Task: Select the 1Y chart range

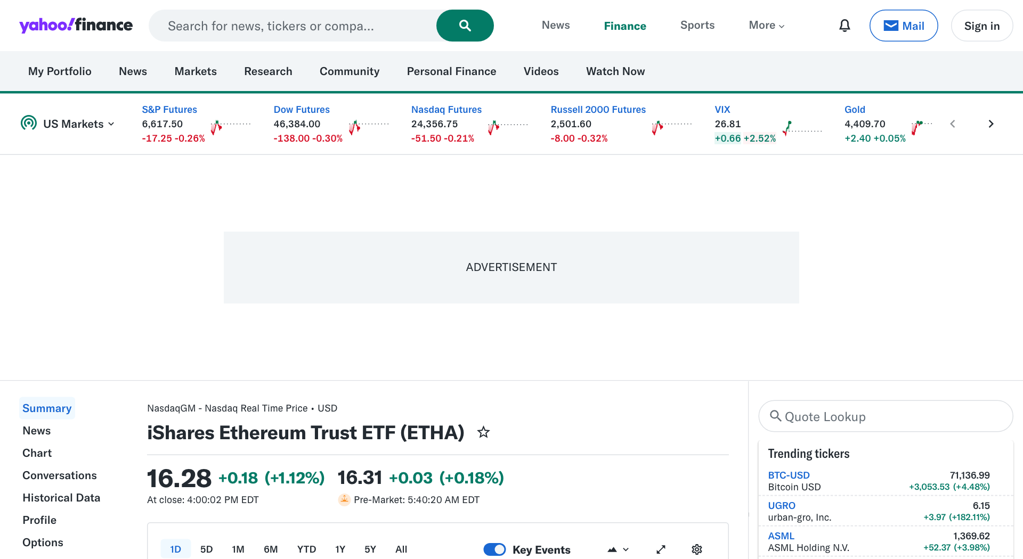Action: pyautogui.click(x=340, y=549)
